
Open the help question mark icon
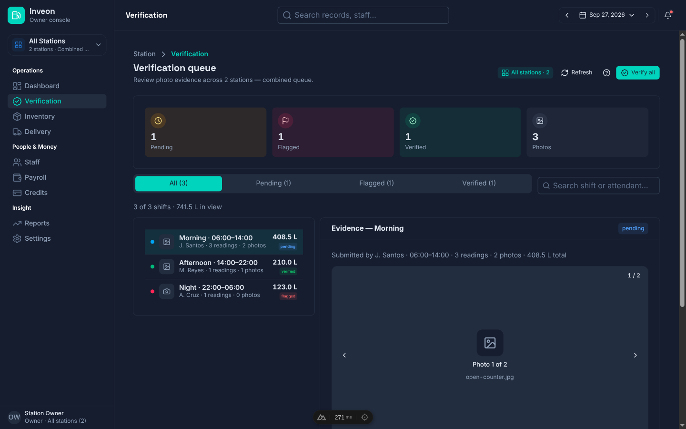[x=606, y=73]
